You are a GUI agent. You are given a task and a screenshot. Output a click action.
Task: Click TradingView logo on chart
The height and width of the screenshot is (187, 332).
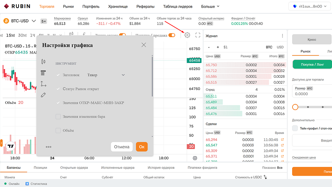click(x=10, y=146)
